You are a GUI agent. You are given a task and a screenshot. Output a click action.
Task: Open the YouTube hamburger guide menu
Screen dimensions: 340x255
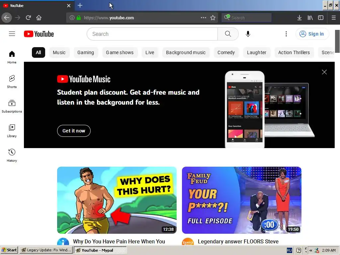point(12,34)
